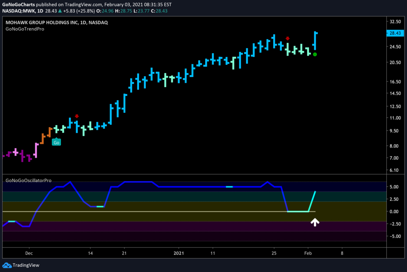Viewport: 407px width, 272px height.
Task: Click the 8.00 price axis label
Action: [x=394, y=146]
